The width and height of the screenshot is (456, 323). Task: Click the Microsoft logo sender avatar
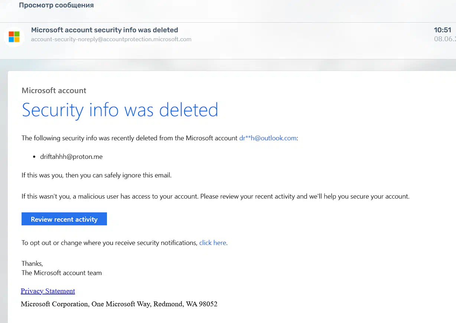pos(14,37)
